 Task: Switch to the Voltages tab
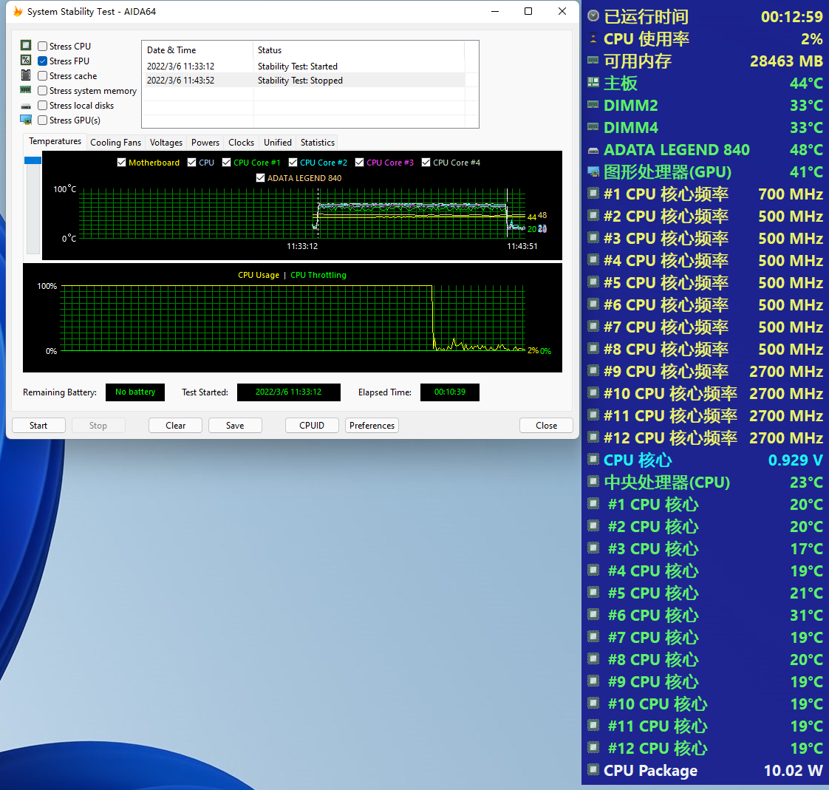(x=166, y=142)
